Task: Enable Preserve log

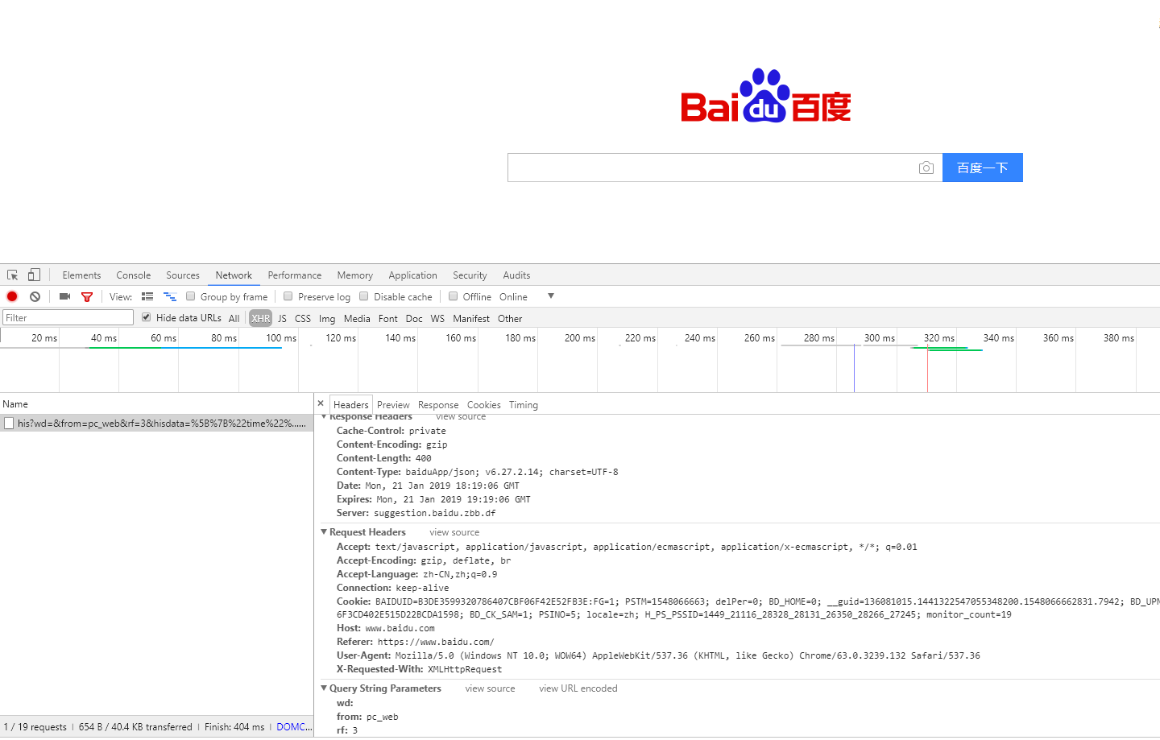Action: 288,296
